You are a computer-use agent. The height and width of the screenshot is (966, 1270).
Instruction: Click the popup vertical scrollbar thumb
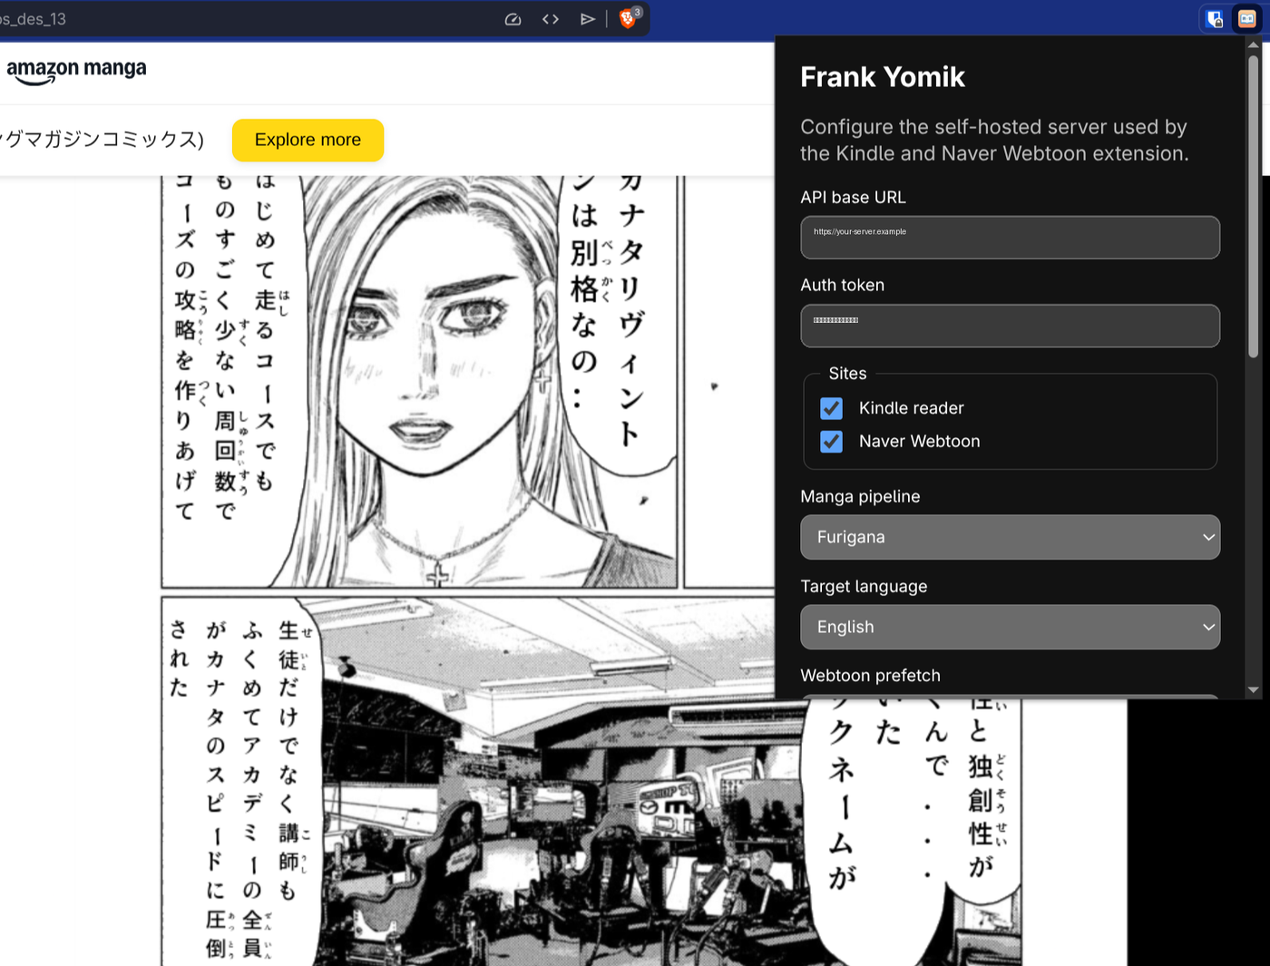1254,206
